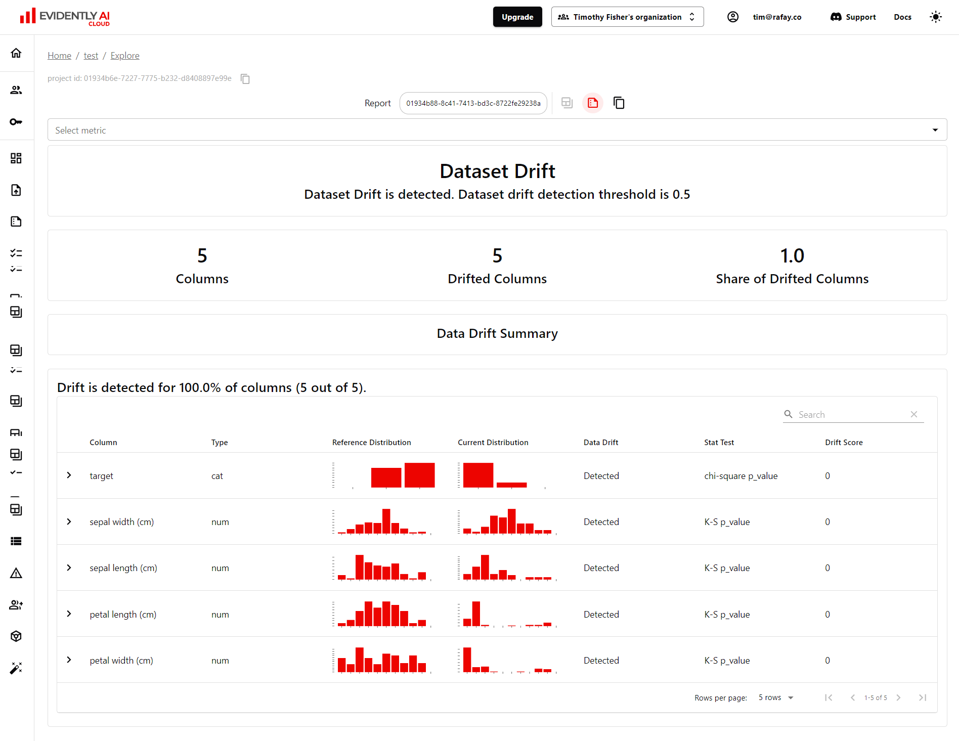The image size is (959, 741).
Task: Click the tim@rafay.co account email
Action: (x=777, y=17)
